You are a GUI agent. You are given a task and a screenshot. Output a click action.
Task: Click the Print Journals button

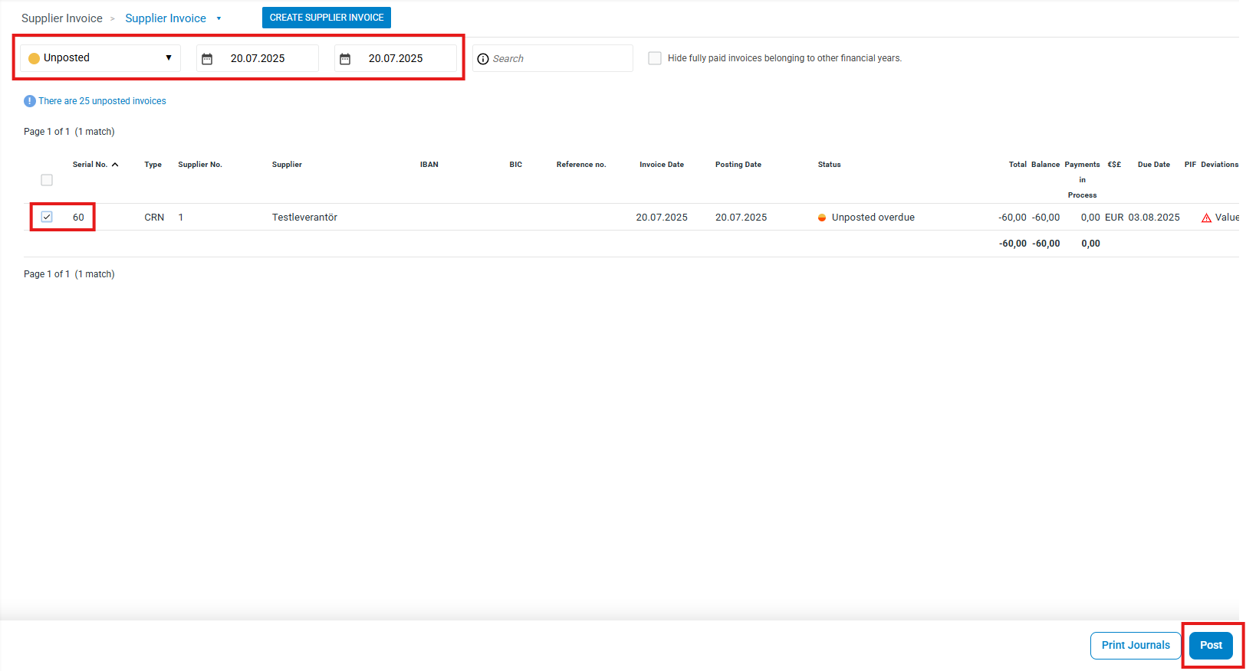click(x=1135, y=645)
